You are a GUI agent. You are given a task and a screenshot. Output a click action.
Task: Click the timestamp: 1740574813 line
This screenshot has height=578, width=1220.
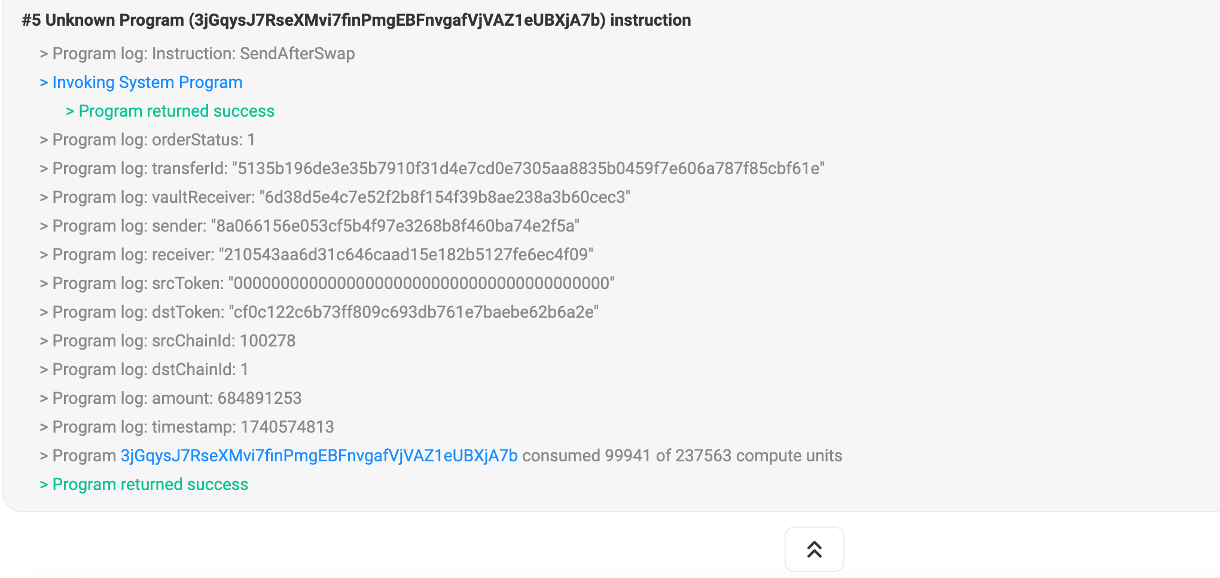187,427
